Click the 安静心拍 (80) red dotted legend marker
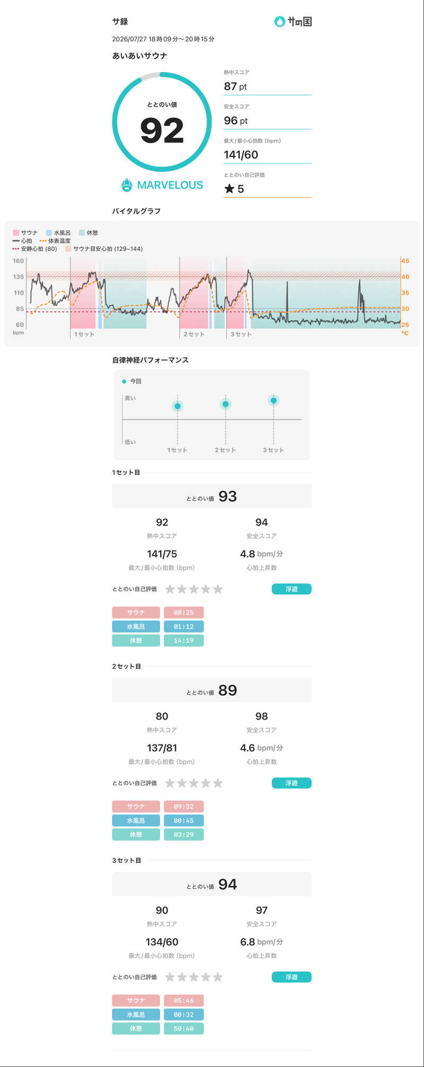This screenshot has height=1067, width=424. point(16,249)
